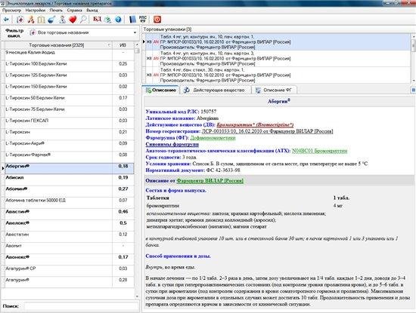Screen dimensions: 416x313
Task: Click the blue flask toolbar icon
Action: [51, 20]
